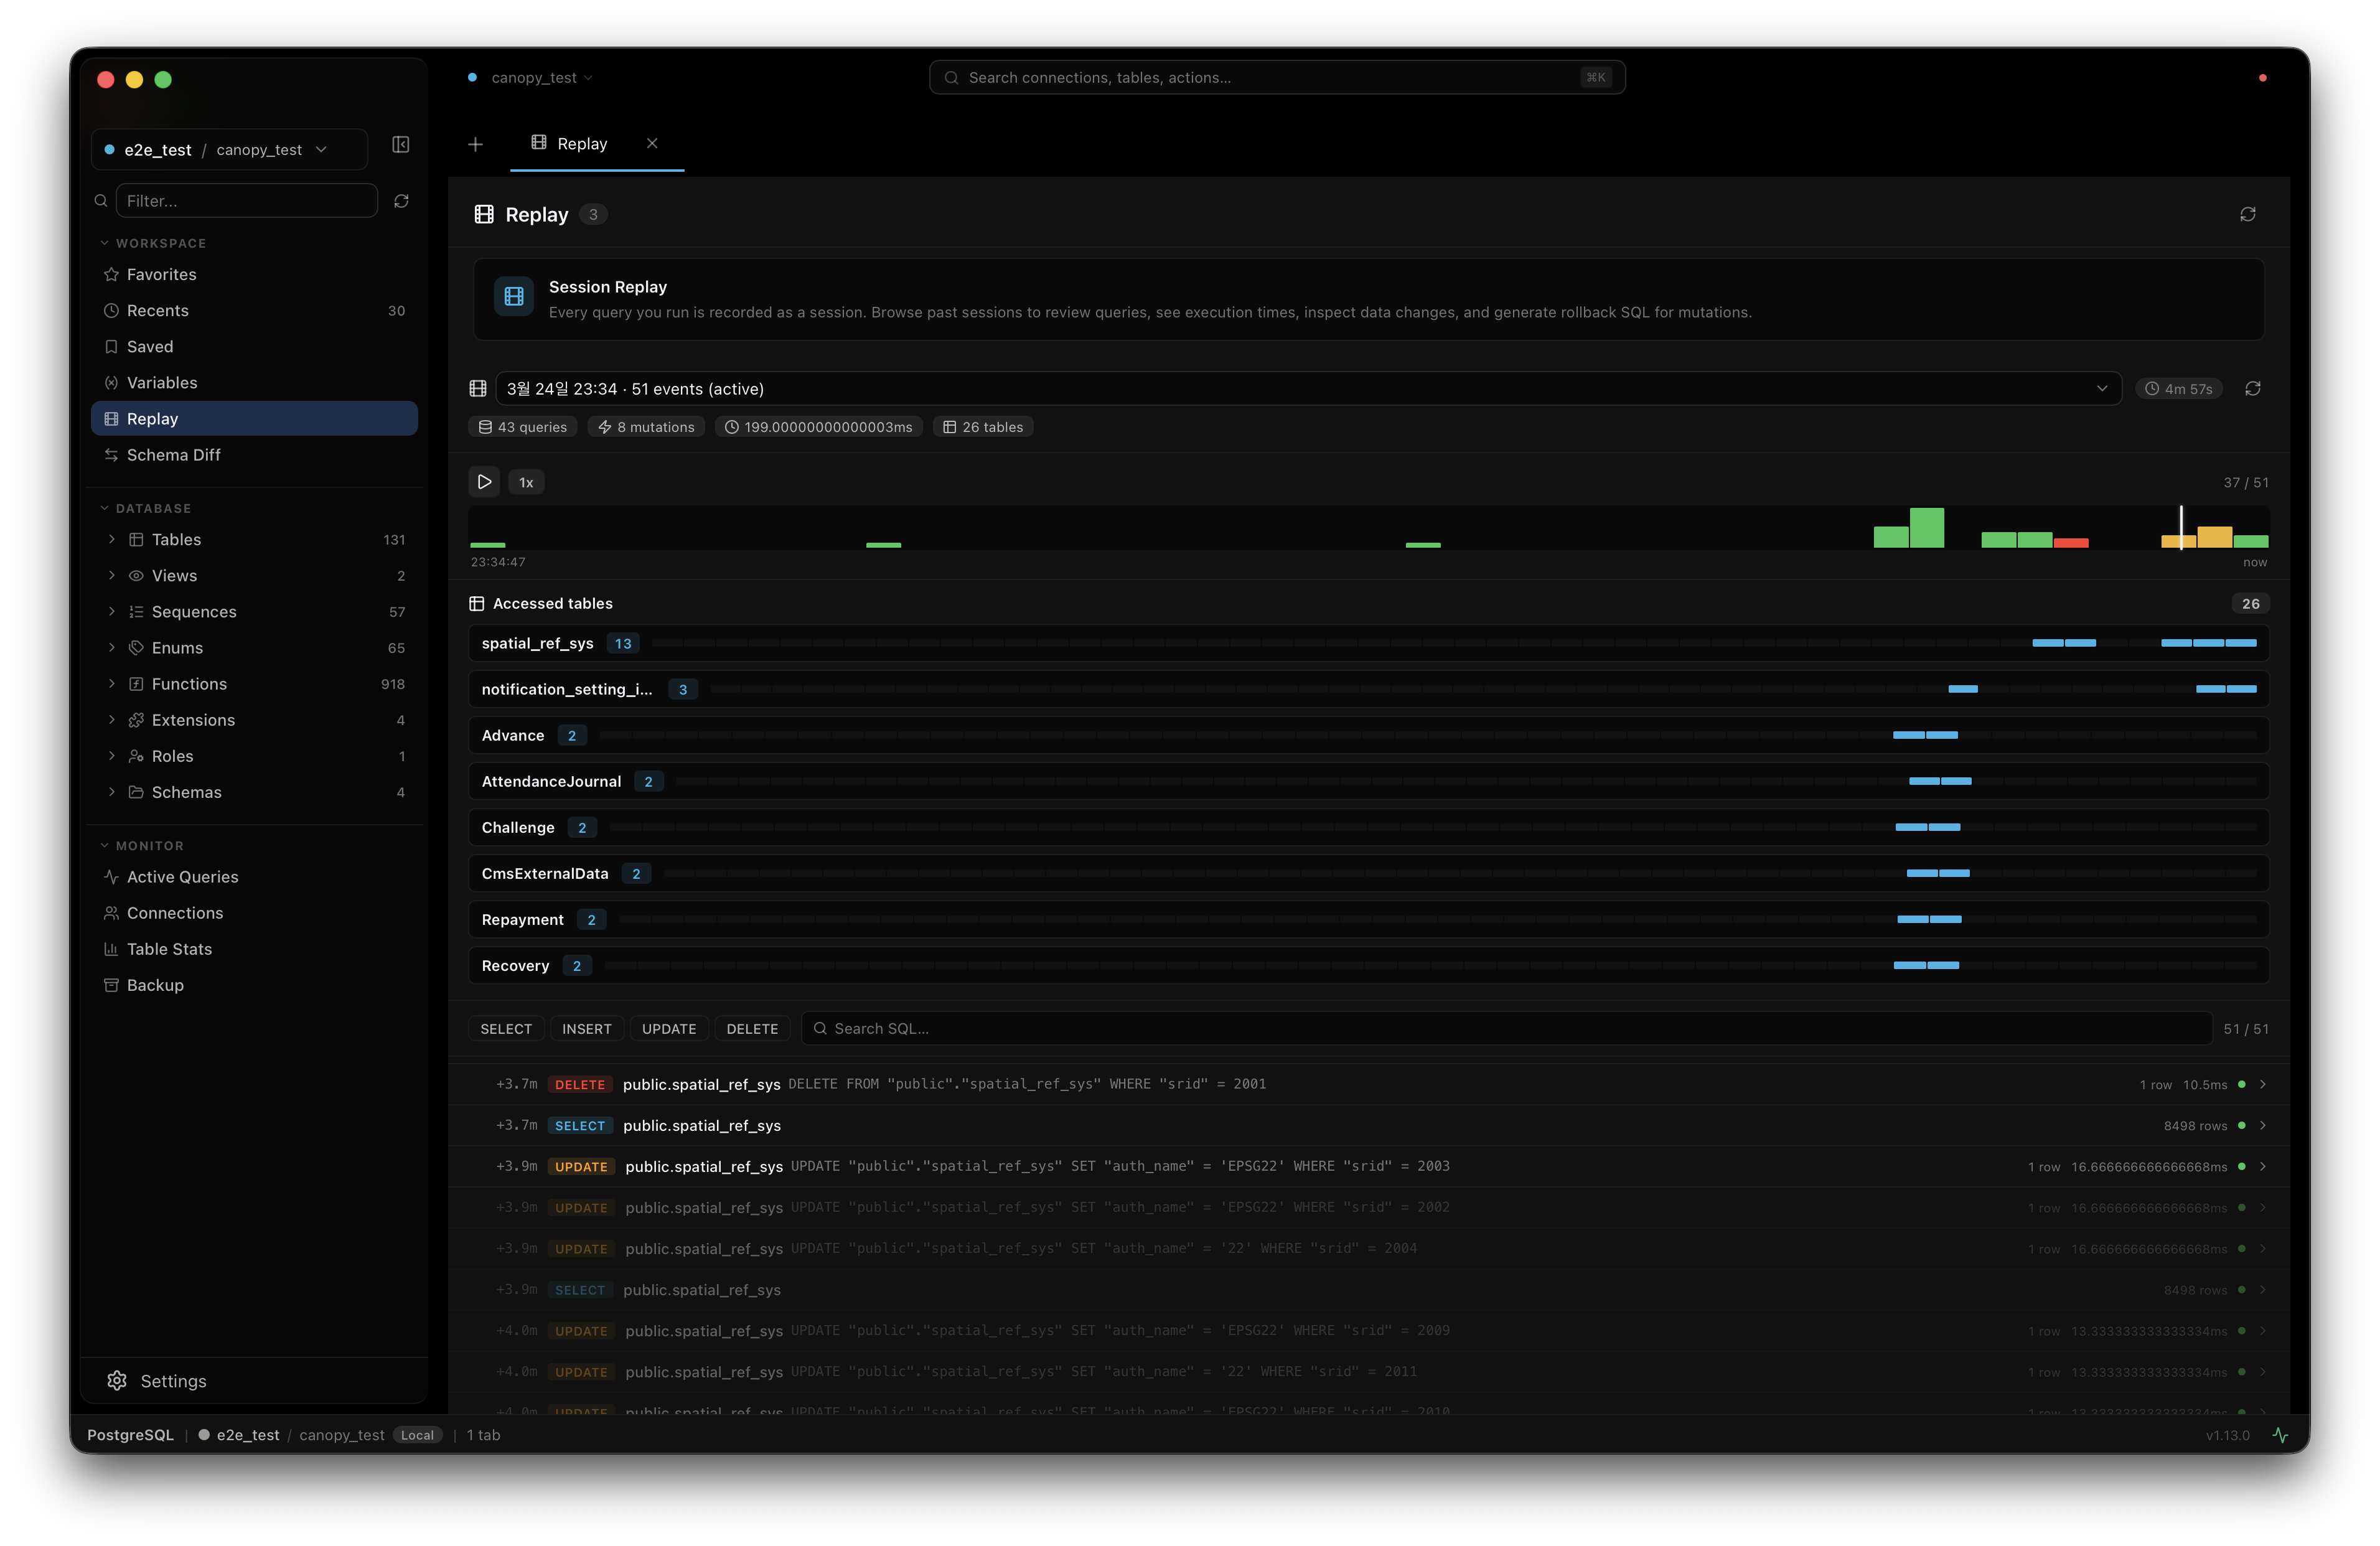Close the Replay tab
Image resolution: width=2380 pixels, height=1546 pixels.
point(652,143)
